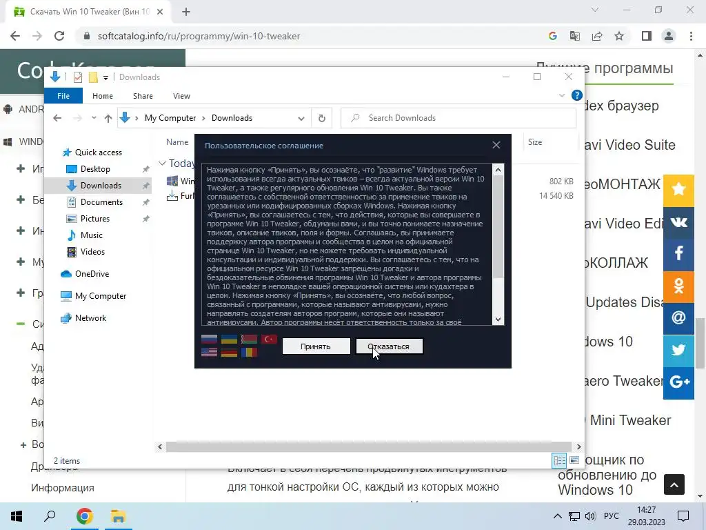Screen dimensions: 706x530
Task: Click the Отказаться button
Action: pos(389,346)
